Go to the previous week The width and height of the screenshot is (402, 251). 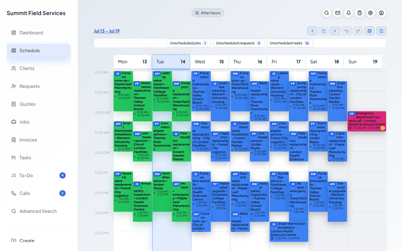312,31
